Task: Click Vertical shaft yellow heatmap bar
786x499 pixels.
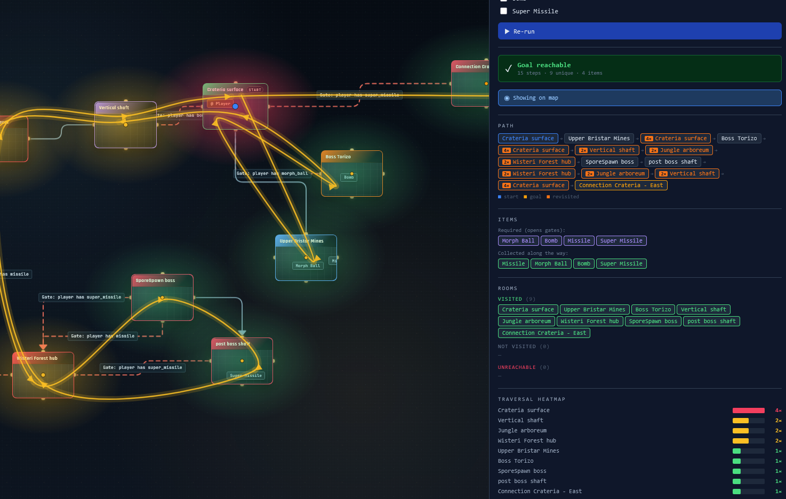Action: click(x=740, y=421)
